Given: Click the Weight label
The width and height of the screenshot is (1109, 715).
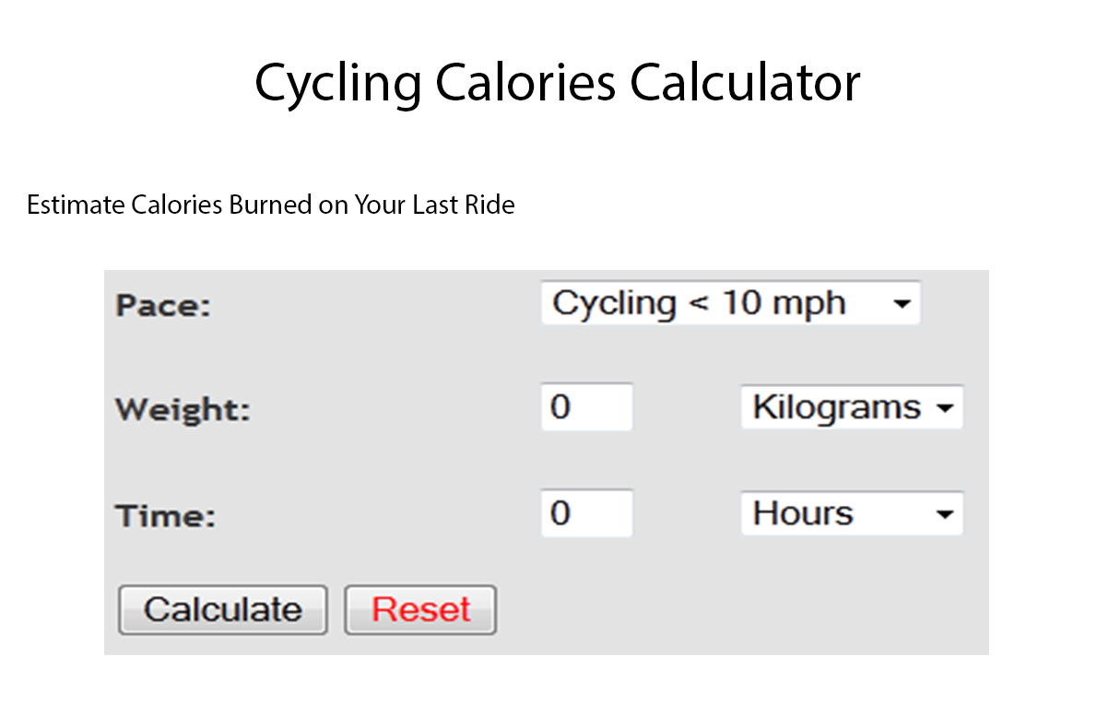Looking at the screenshot, I should tap(182, 409).
